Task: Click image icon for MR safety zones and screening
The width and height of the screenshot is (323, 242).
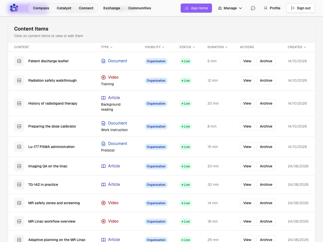Action: [19, 203]
